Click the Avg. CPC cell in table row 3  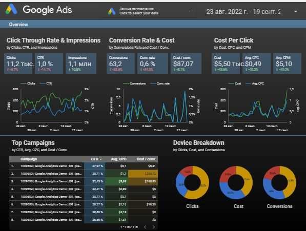(117, 181)
